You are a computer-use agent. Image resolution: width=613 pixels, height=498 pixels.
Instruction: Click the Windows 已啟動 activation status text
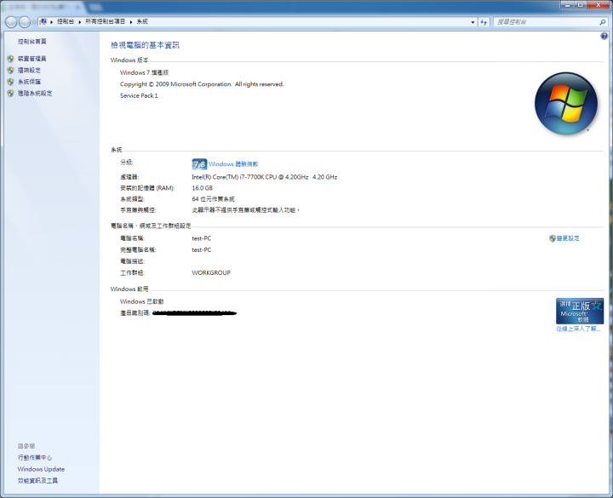(141, 301)
